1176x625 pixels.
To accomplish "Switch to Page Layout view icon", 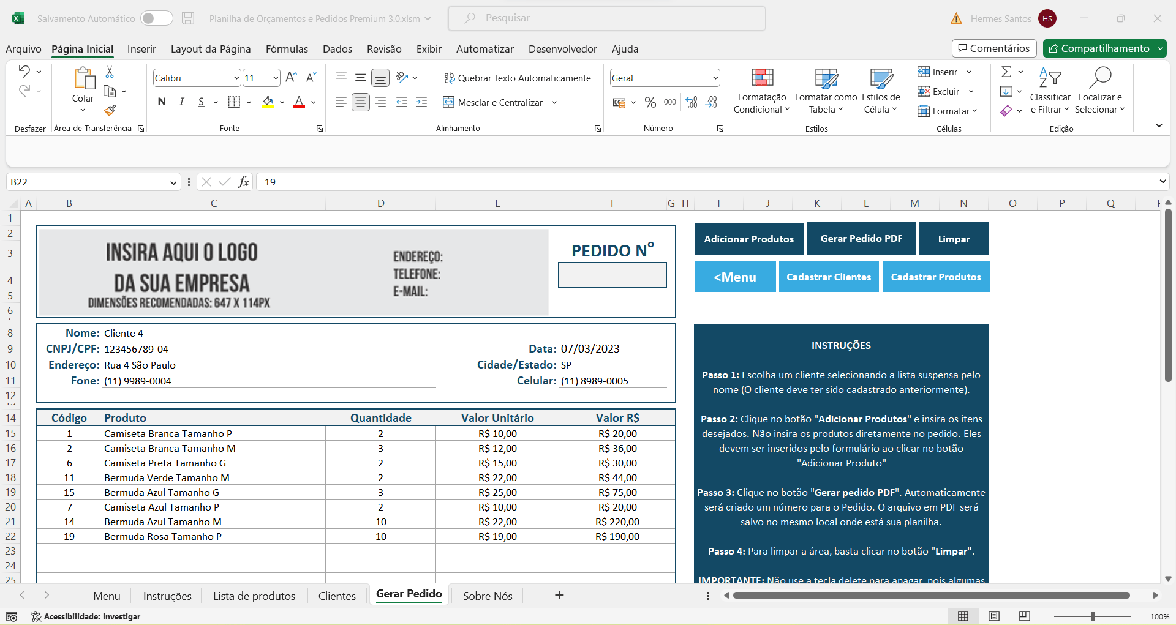I will (994, 616).
